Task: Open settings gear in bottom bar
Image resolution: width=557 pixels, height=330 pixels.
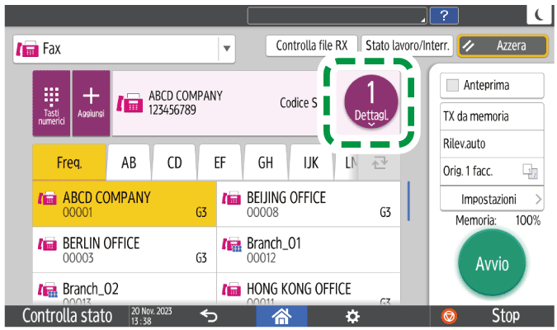Action: tap(352, 316)
